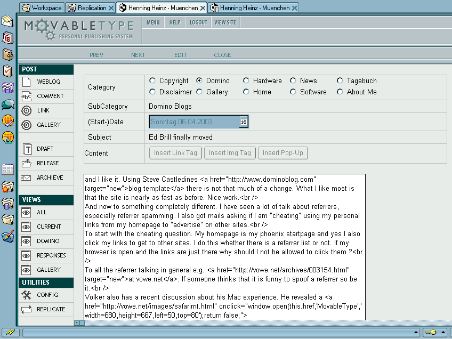The height and width of the screenshot is (339, 452).
Task: Select the About Me category radio button
Action: pyautogui.click(x=340, y=92)
